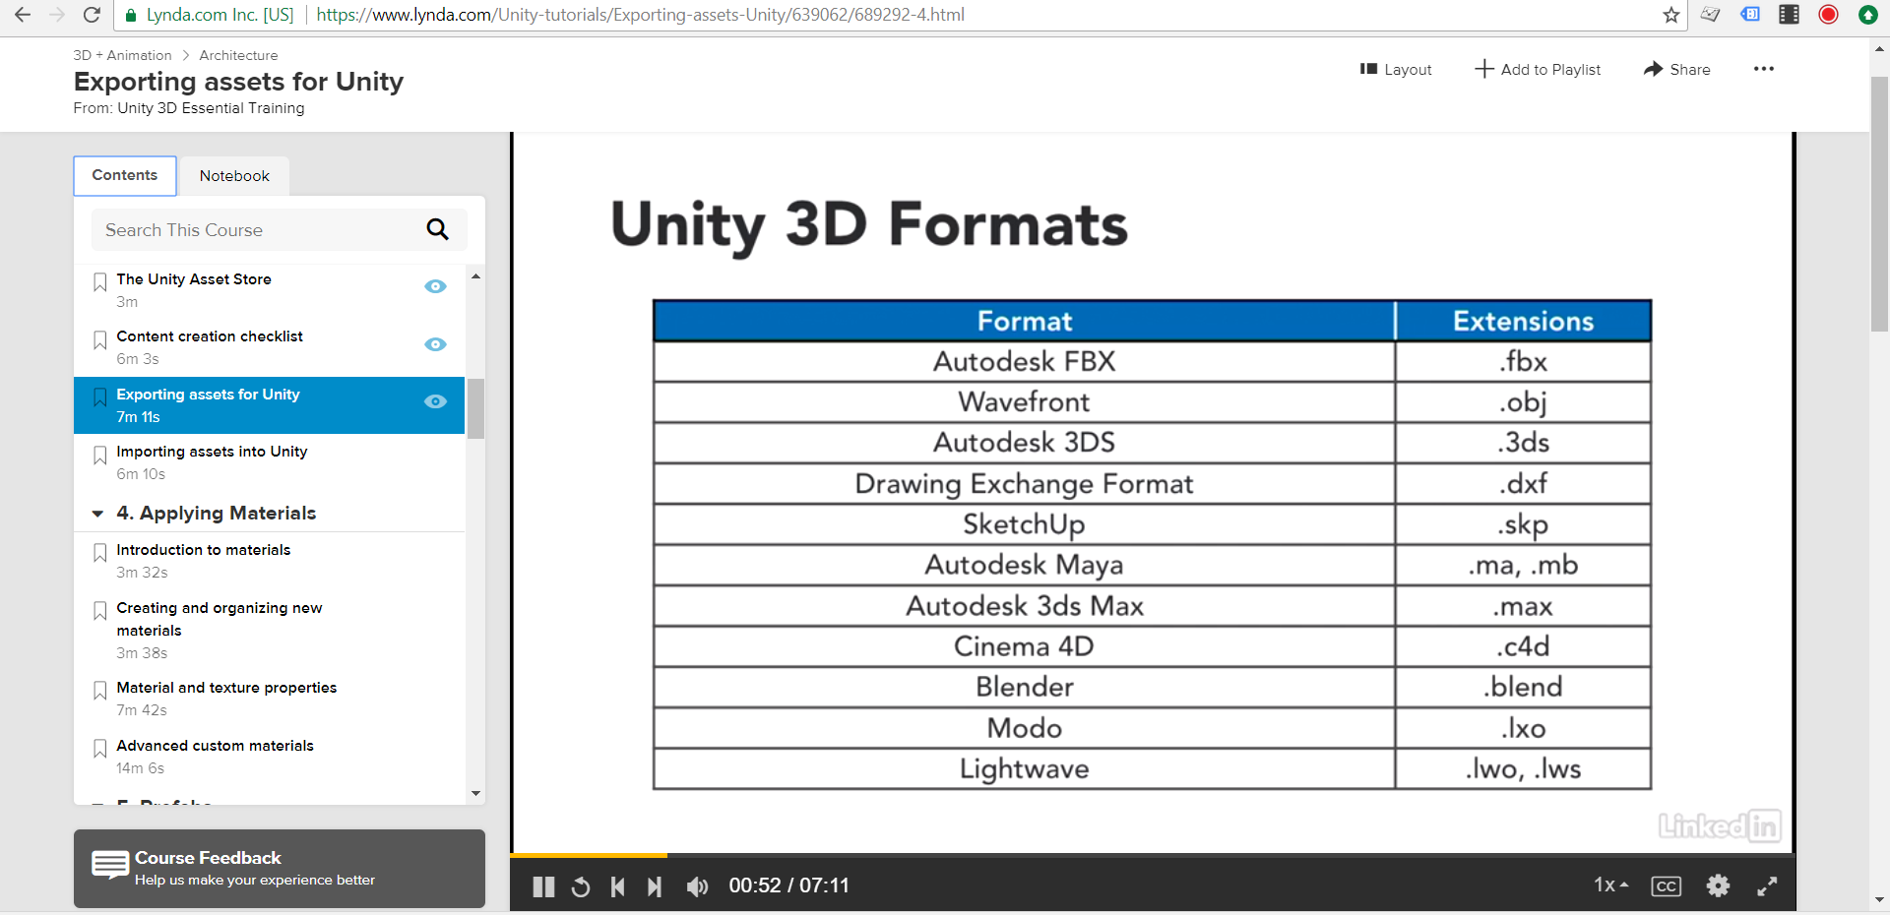Click the red record extension icon
This screenshot has height=915, width=1890.
[1828, 15]
